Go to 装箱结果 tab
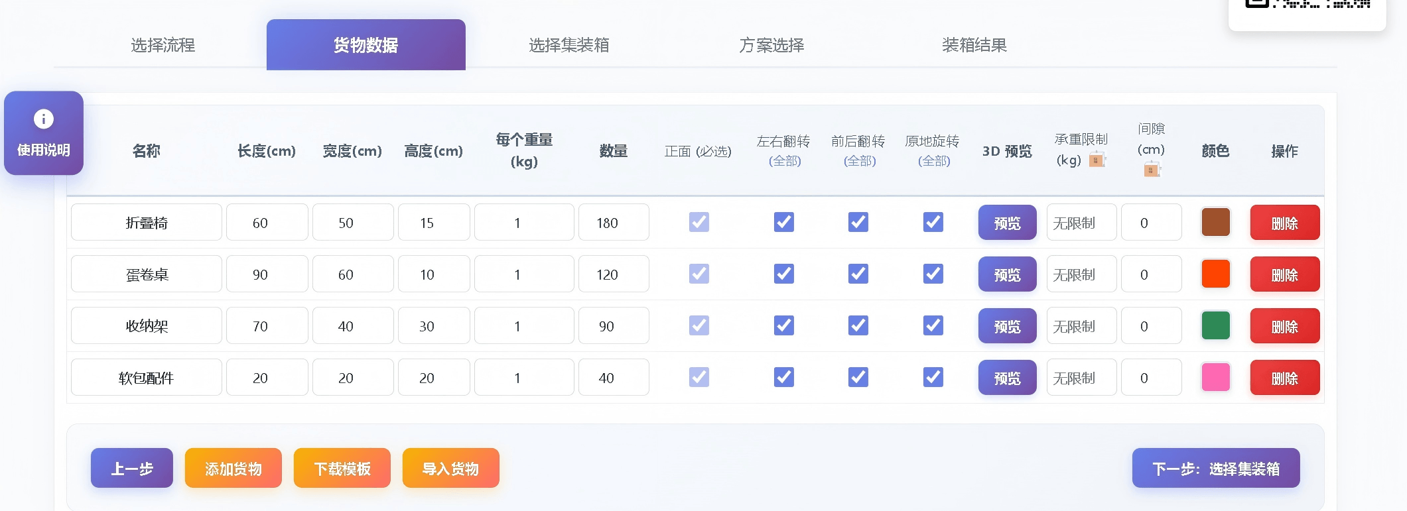This screenshot has width=1407, height=511. 974,45
